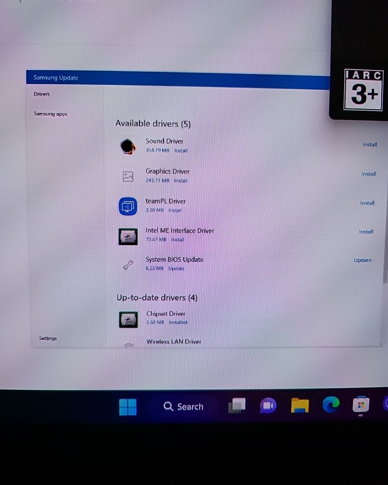Click the Sound Driver icon
This screenshot has width=388, height=485.
[128, 146]
